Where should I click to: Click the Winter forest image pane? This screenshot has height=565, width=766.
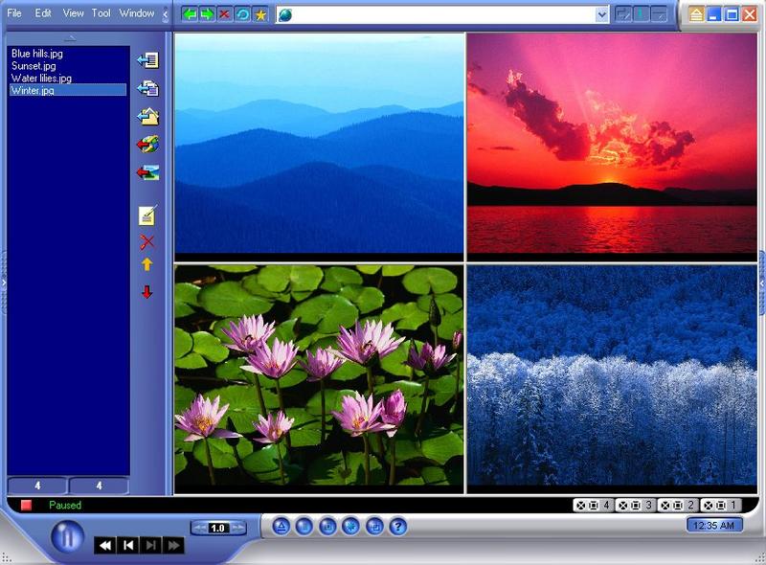[612, 379]
